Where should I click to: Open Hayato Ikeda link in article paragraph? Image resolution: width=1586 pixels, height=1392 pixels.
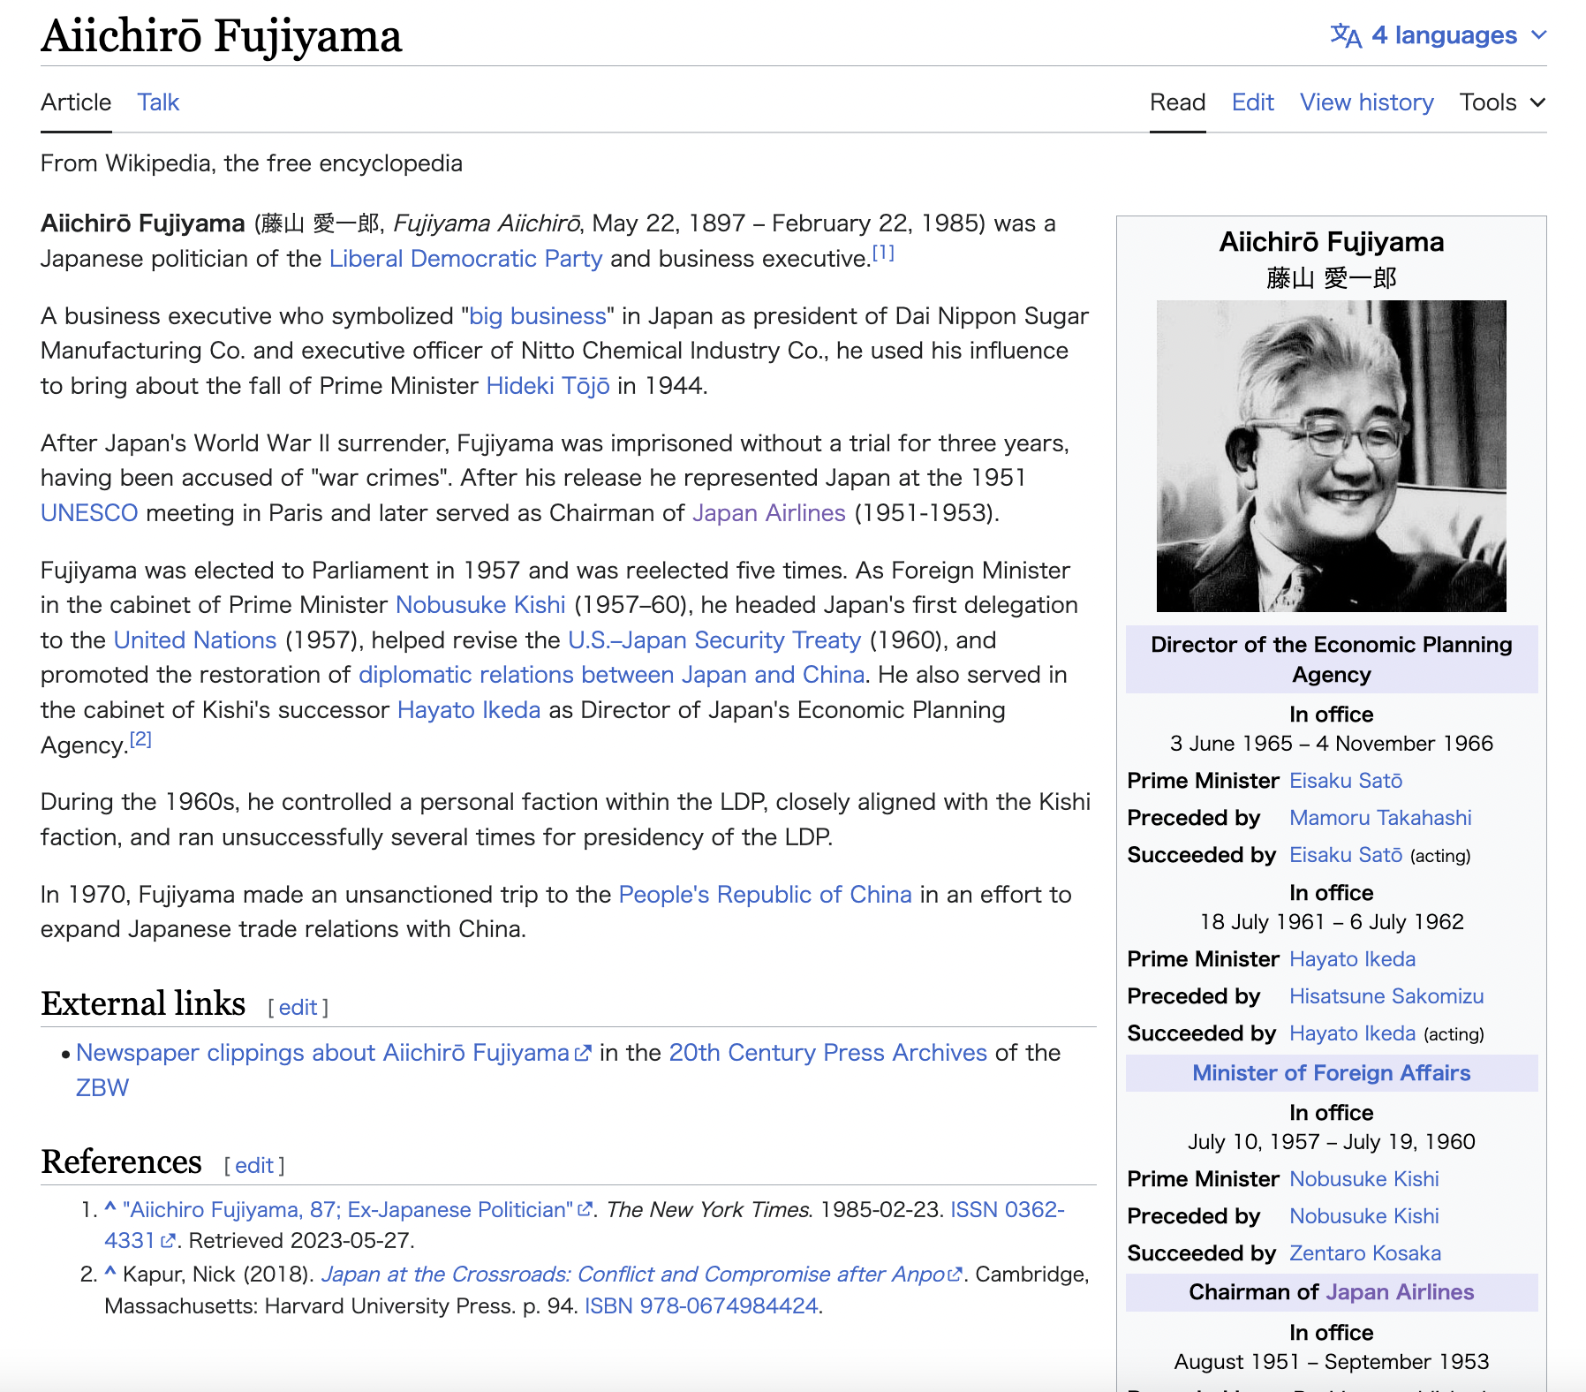click(469, 710)
